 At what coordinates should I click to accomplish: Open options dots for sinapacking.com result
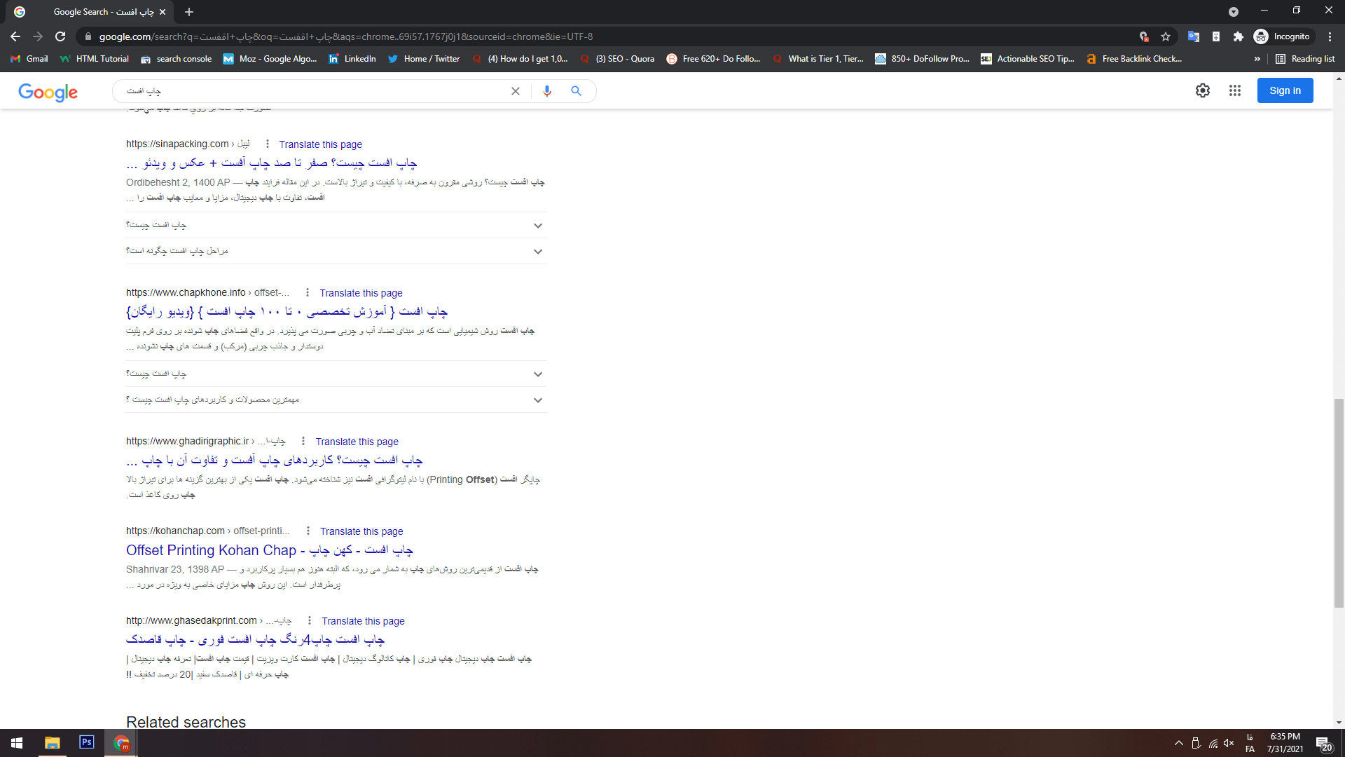tap(267, 144)
